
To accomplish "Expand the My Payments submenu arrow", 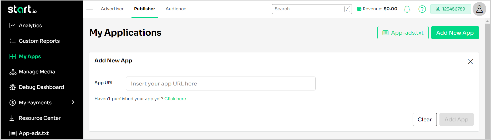I will [73, 102].
